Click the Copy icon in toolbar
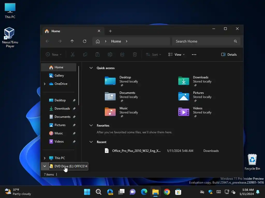This screenshot has width=265, height=198. pyautogui.click(x=85, y=54)
